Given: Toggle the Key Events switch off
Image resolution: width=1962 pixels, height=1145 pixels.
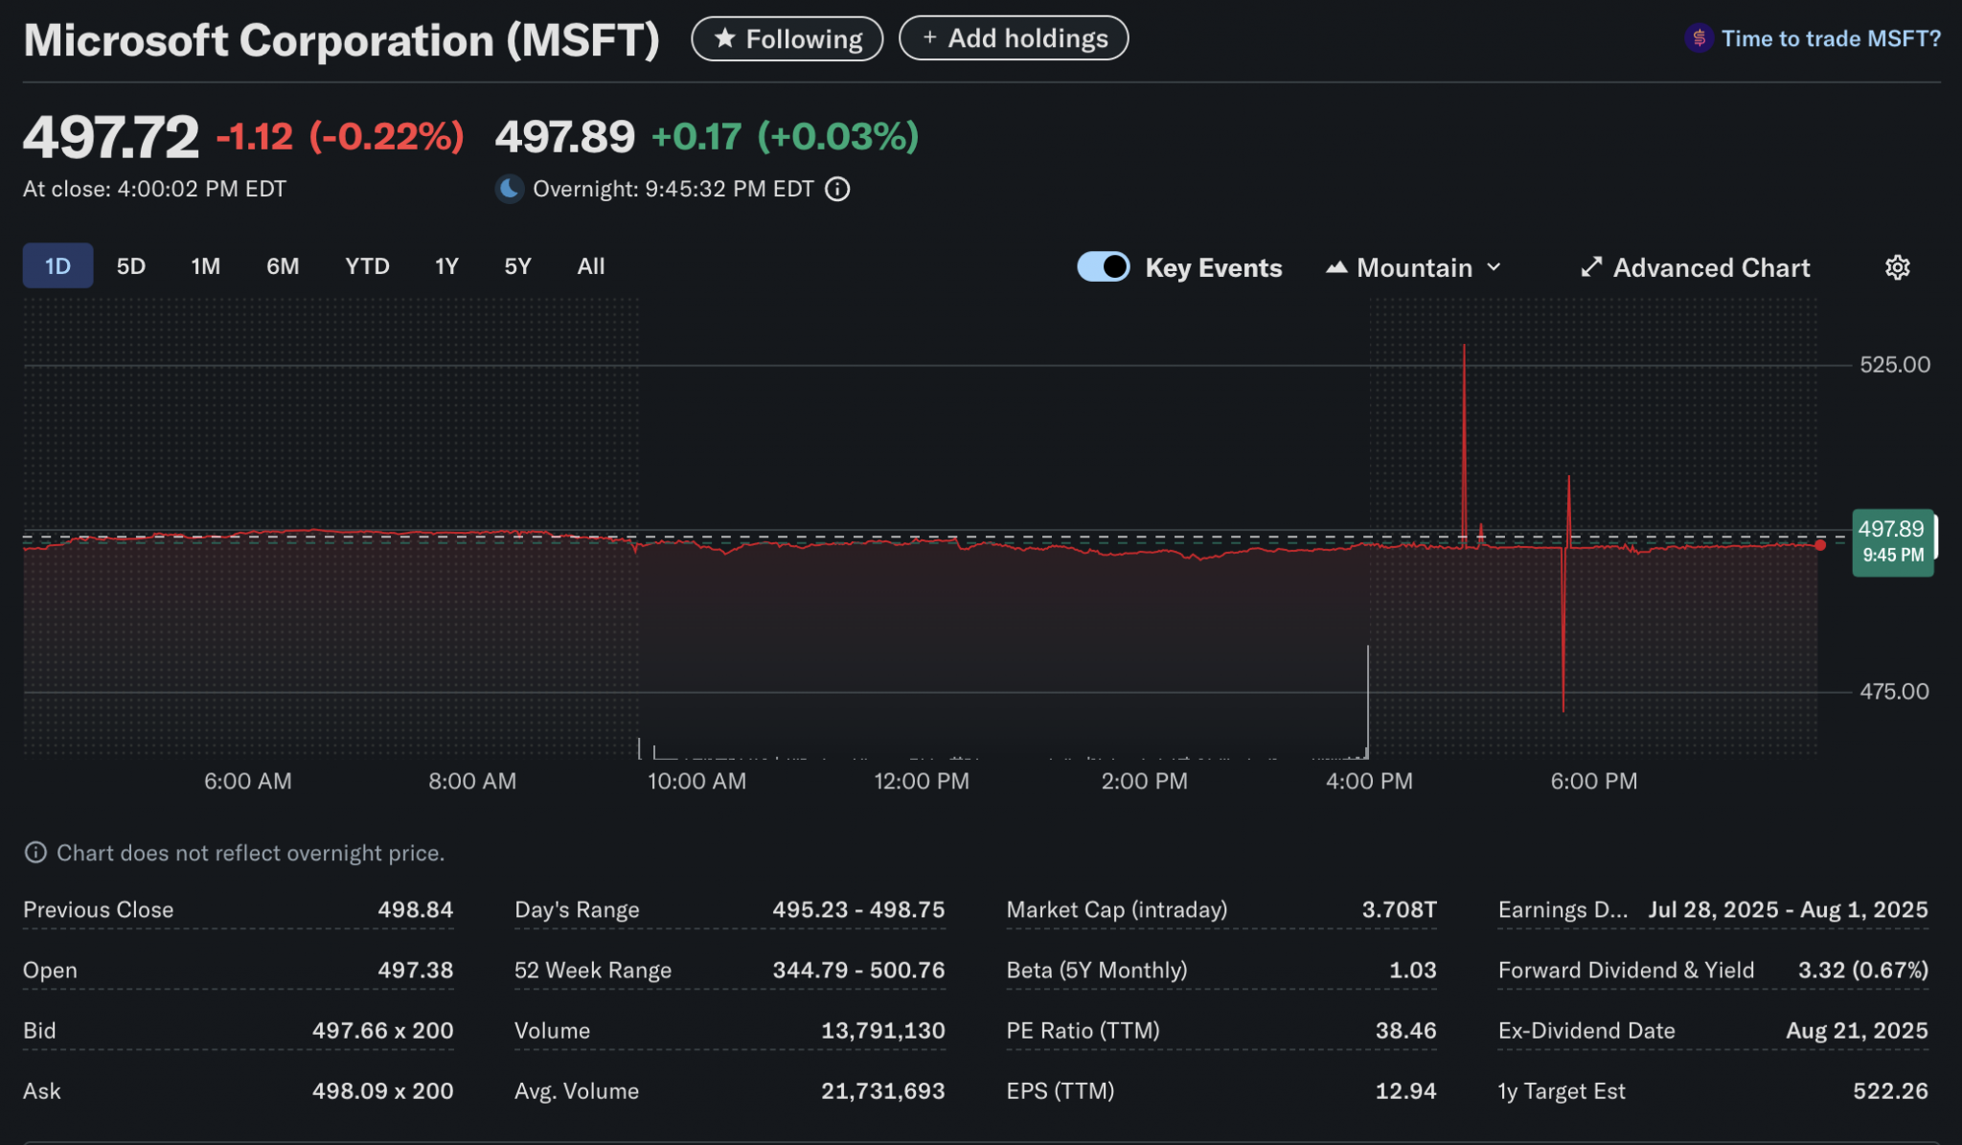Looking at the screenshot, I should pos(1104,266).
